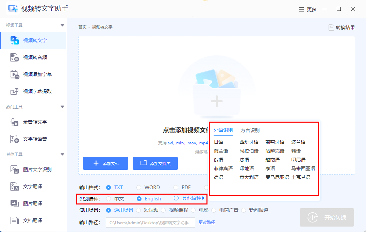Open 转换结果 conversion results
Viewport: 366px width, 232px height.
[x=342, y=28]
